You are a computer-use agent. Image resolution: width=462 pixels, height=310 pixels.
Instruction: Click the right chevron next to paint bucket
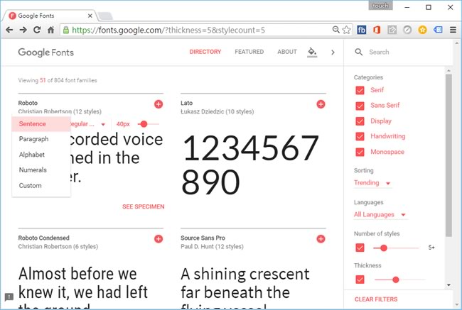click(x=333, y=52)
